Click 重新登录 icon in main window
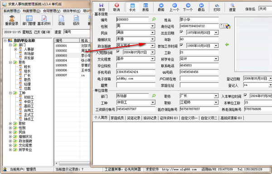Image resolution: width=272 pixels, height=174 pixels. tap(12, 20)
